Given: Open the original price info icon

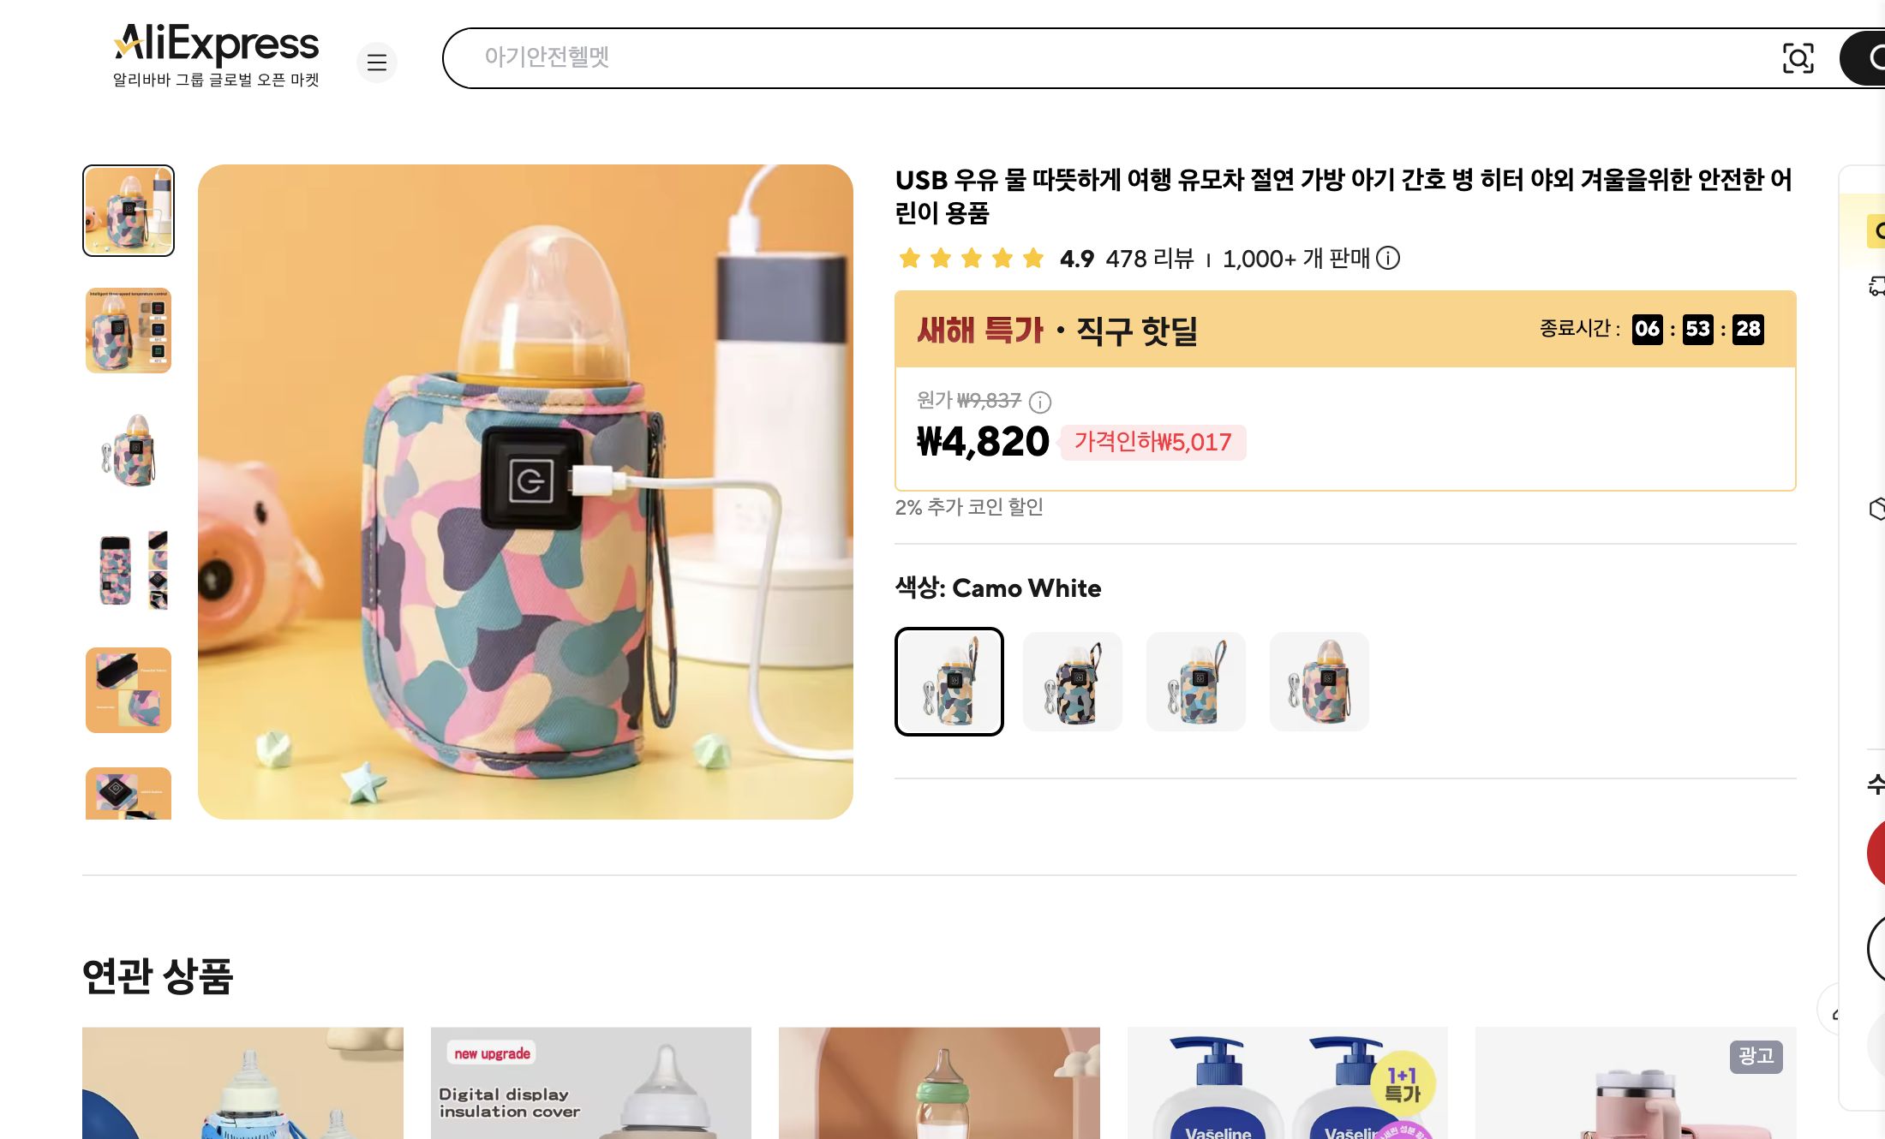Looking at the screenshot, I should coord(1039,403).
